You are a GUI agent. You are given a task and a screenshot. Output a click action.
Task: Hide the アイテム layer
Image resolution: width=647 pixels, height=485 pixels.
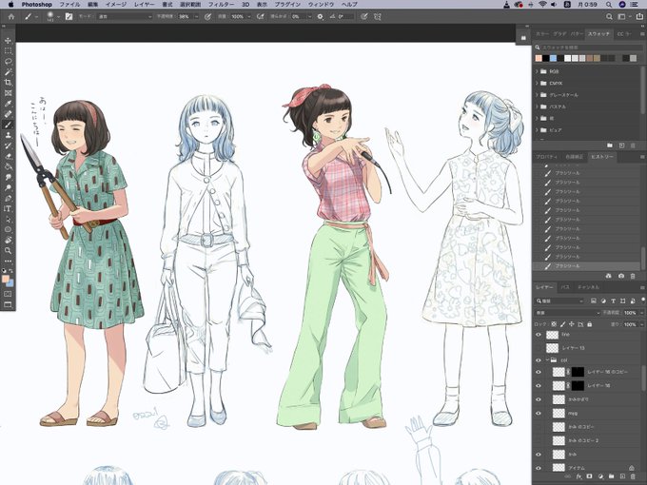[x=539, y=468]
